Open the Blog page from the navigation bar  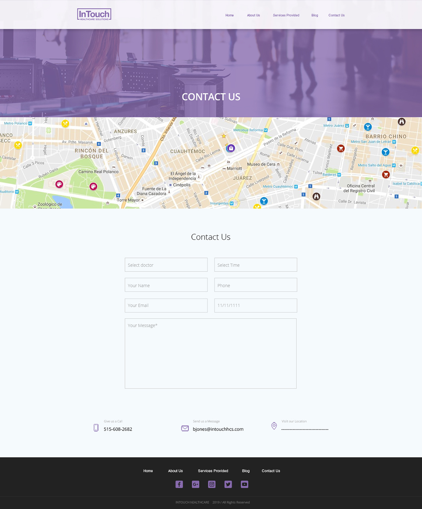click(x=315, y=15)
